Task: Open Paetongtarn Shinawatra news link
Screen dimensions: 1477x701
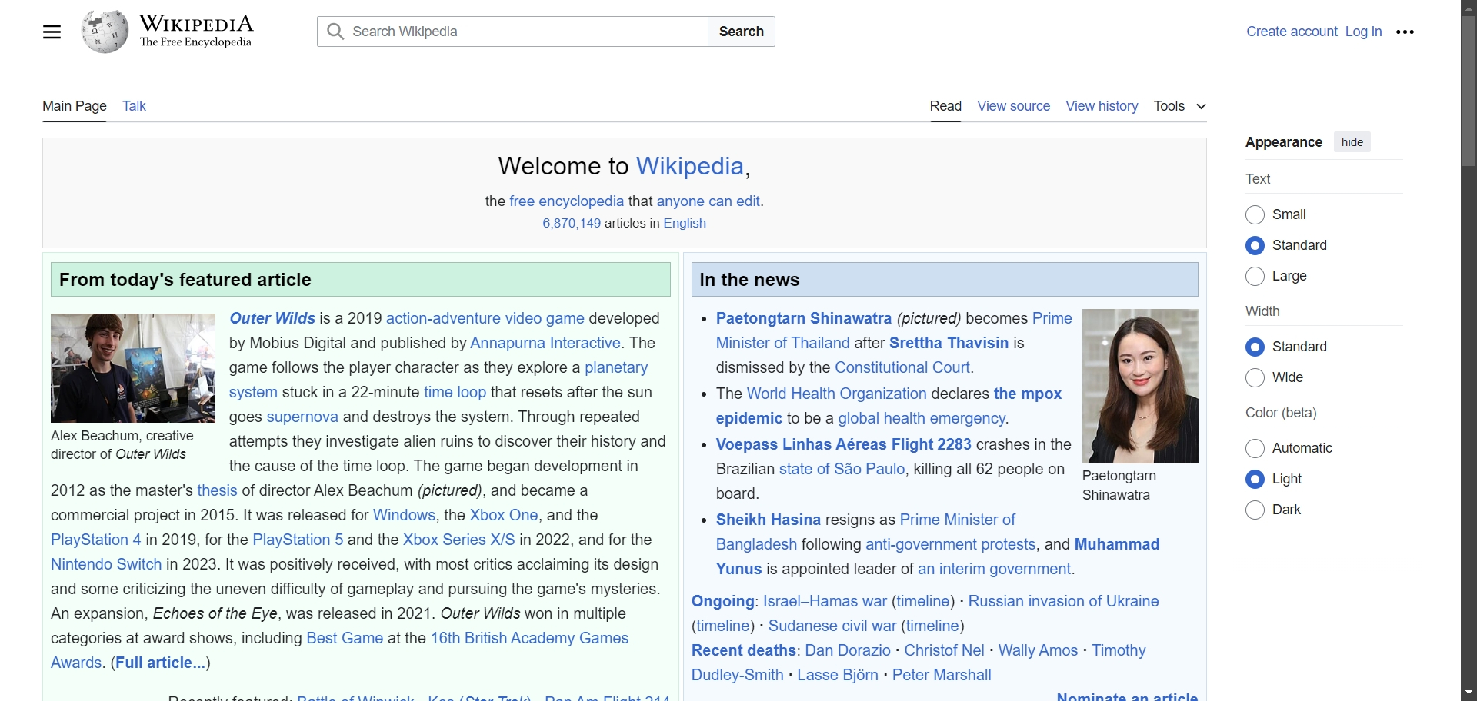Action: click(804, 318)
